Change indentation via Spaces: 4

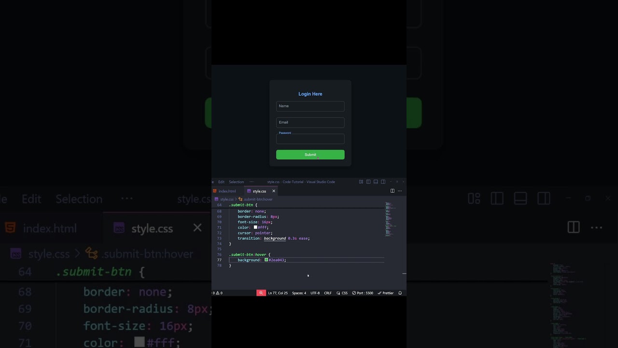click(299, 293)
